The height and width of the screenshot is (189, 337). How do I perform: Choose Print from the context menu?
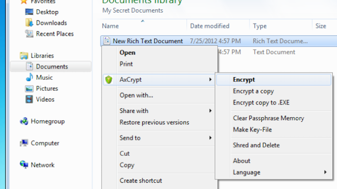[126, 64]
